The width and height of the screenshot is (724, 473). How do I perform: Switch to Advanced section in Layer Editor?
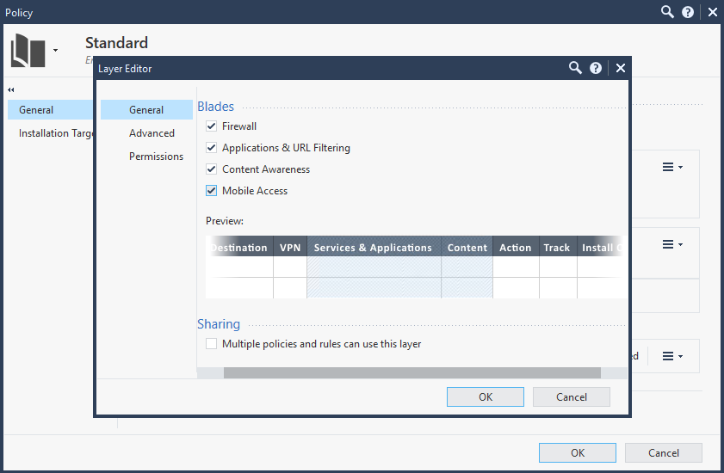(152, 133)
